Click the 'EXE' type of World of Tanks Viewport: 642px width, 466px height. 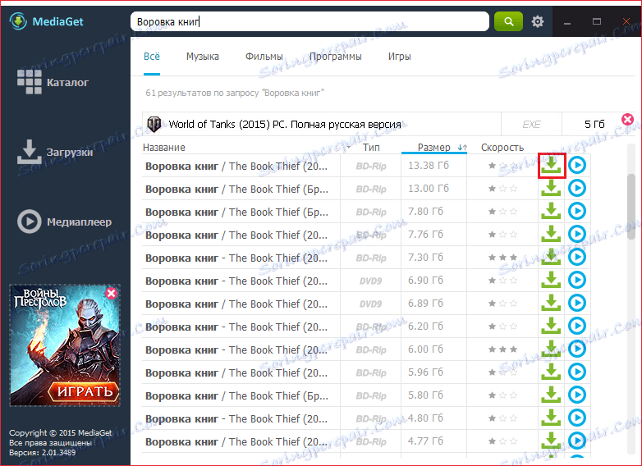point(531,124)
